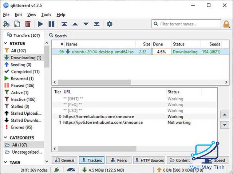Viewport: 233px width, 174px height.
Task: Move tracker down with arrow button
Action: click(225, 125)
